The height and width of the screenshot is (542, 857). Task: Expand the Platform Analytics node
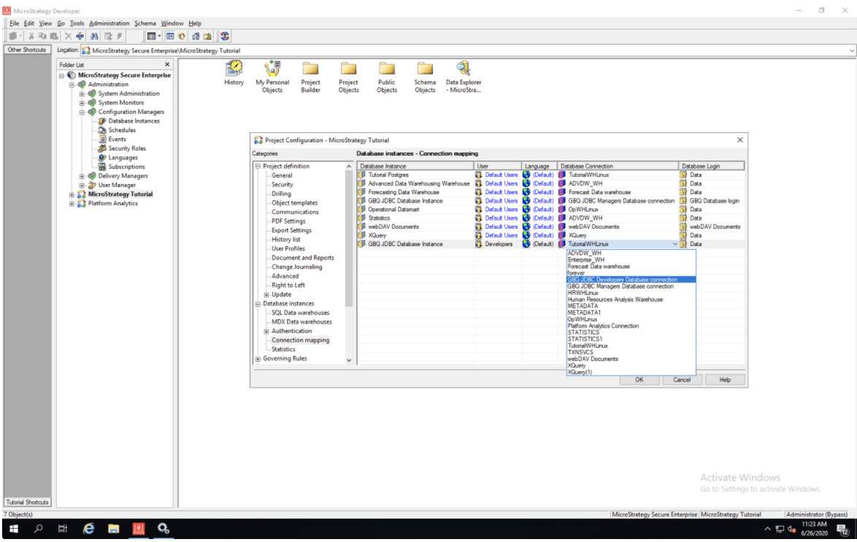[72, 204]
